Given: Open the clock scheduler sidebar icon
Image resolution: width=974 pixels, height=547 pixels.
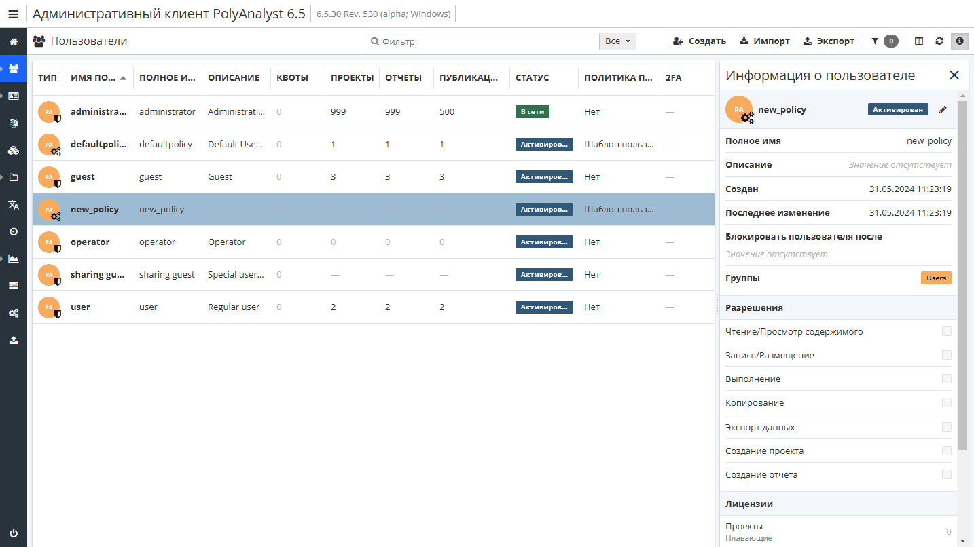Looking at the screenshot, I should [14, 231].
